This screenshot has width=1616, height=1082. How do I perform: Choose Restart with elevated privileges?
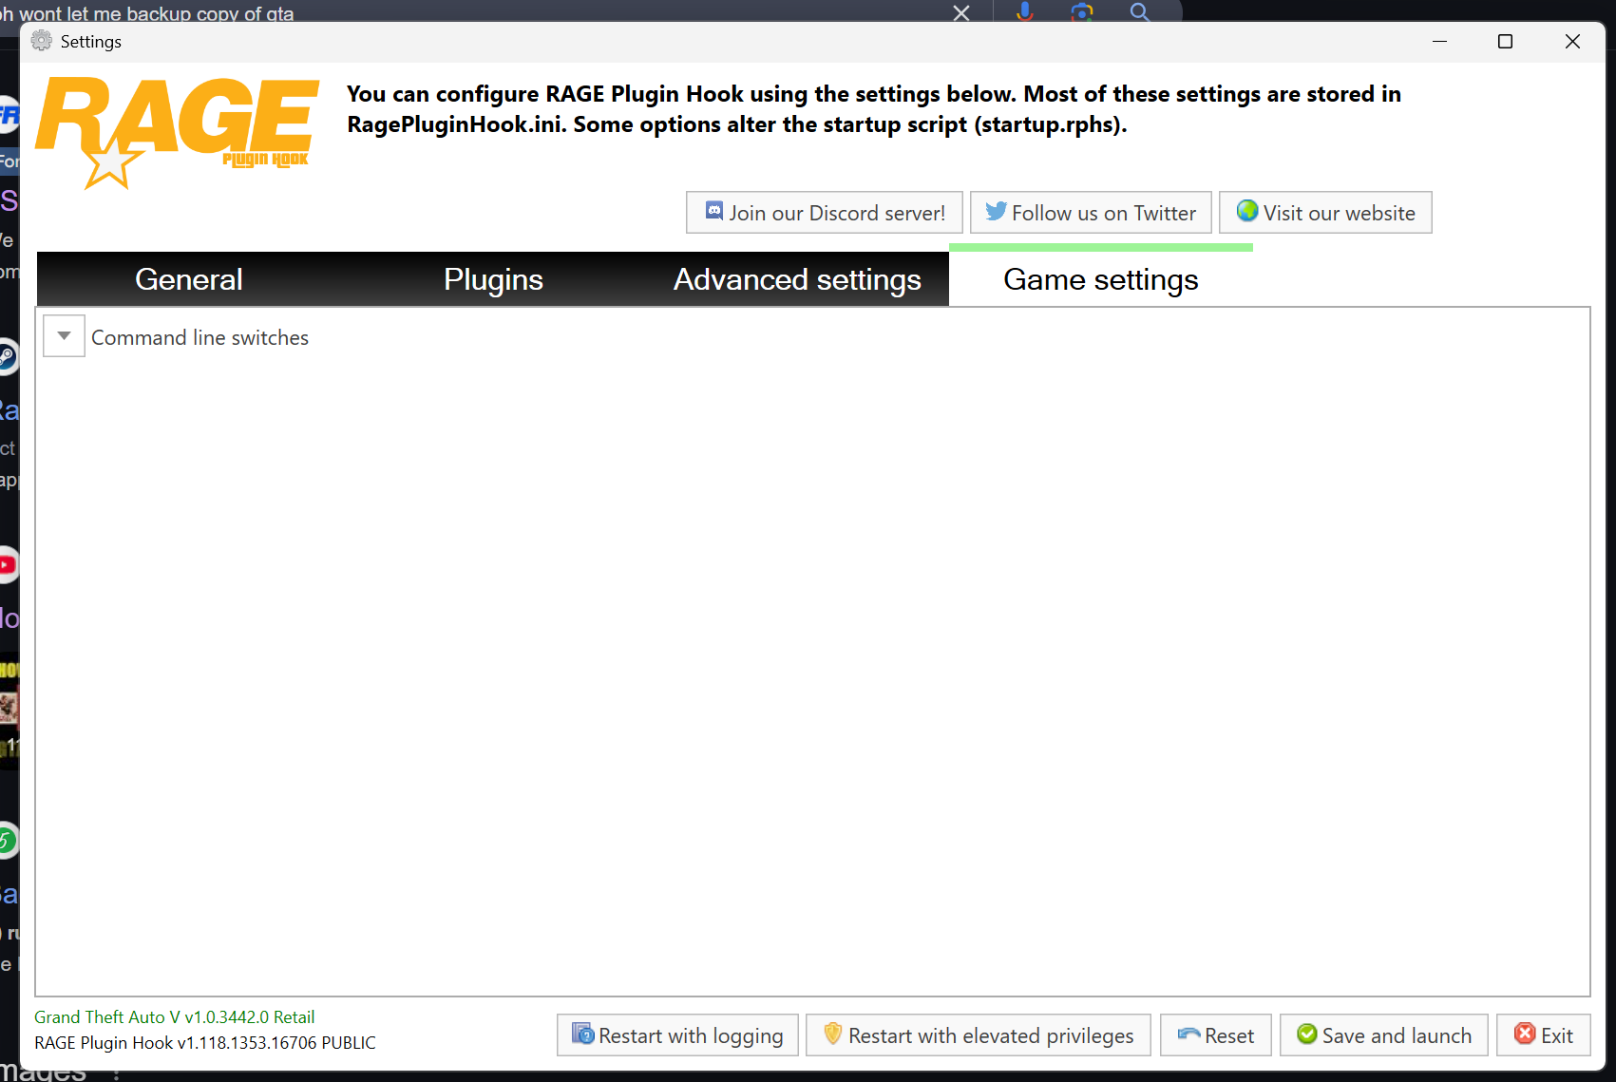979,1035
